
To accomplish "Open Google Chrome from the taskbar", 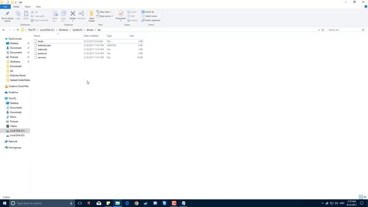I will click(x=136, y=203).
